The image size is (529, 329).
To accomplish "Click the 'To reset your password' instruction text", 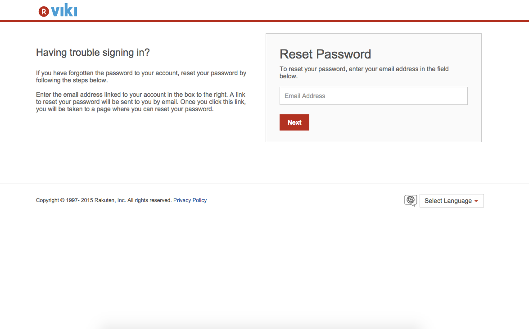I will tap(364, 72).
